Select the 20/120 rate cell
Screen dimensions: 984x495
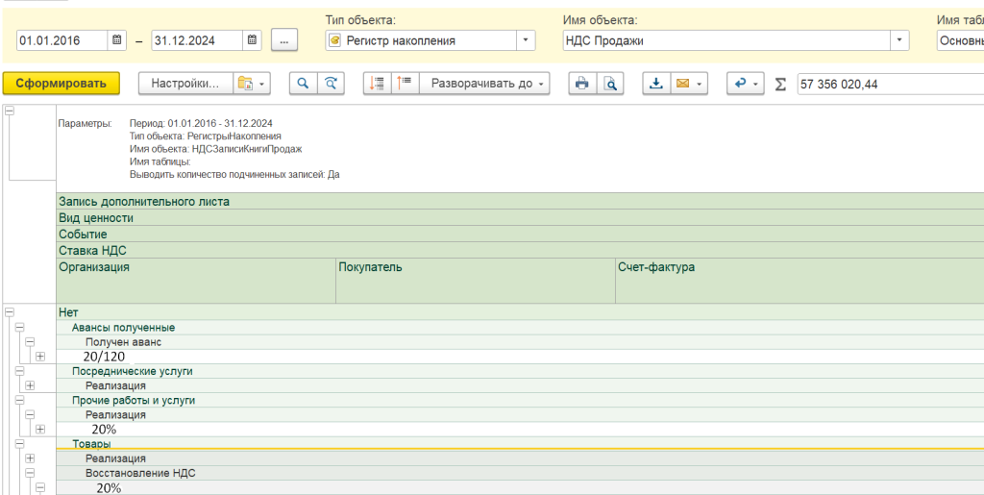click(104, 357)
